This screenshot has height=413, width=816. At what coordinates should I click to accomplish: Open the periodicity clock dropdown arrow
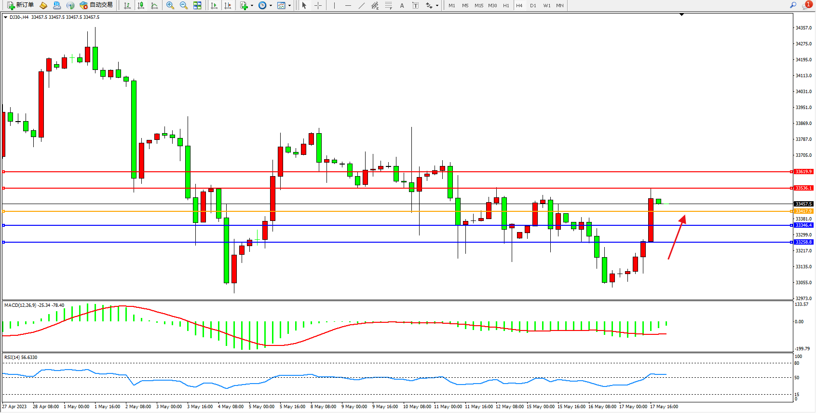pyautogui.click(x=271, y=6)
